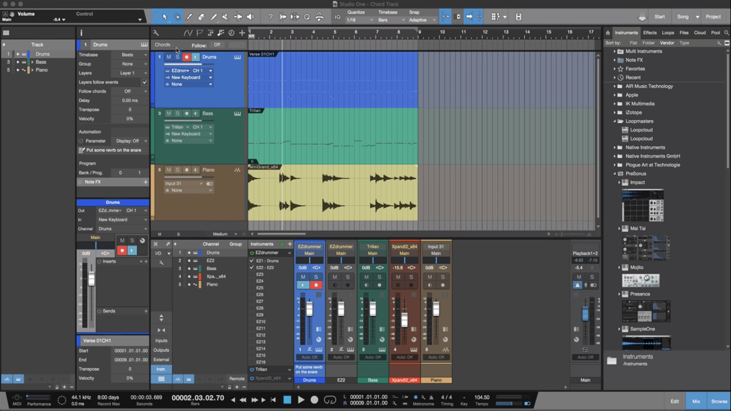Select the Mute tool in the toolbar
Screen dimensions: 731x411
pos(225,17)
